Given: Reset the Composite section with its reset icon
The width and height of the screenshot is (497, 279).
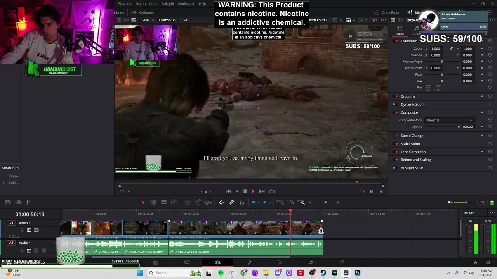Looking at the screenshot, I should 490,112.
